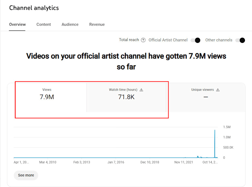Click the See more button

tap(26, 175)
